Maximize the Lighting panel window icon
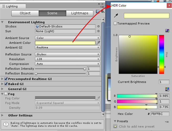Screen dimensions: 172x131 (99, 4)
